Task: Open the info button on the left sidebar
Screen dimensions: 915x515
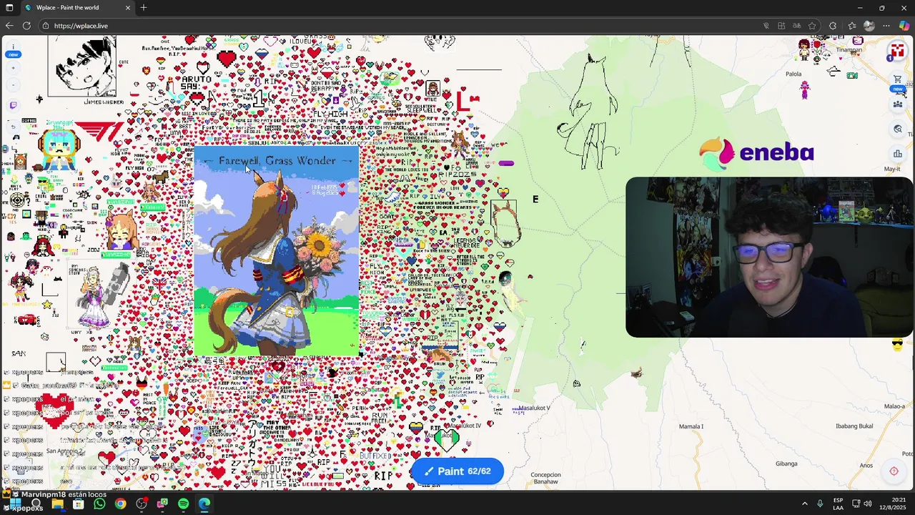Action: 13,46
